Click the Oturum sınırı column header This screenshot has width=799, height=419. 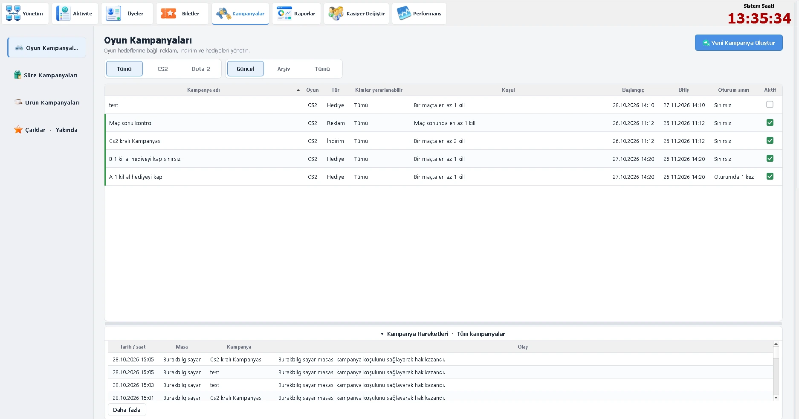(x=733, y=90)
